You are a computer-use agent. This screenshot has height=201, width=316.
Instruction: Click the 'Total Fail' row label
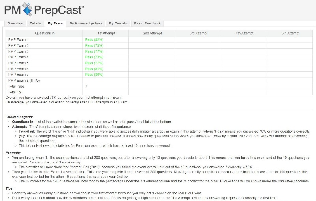click(15, 92)
